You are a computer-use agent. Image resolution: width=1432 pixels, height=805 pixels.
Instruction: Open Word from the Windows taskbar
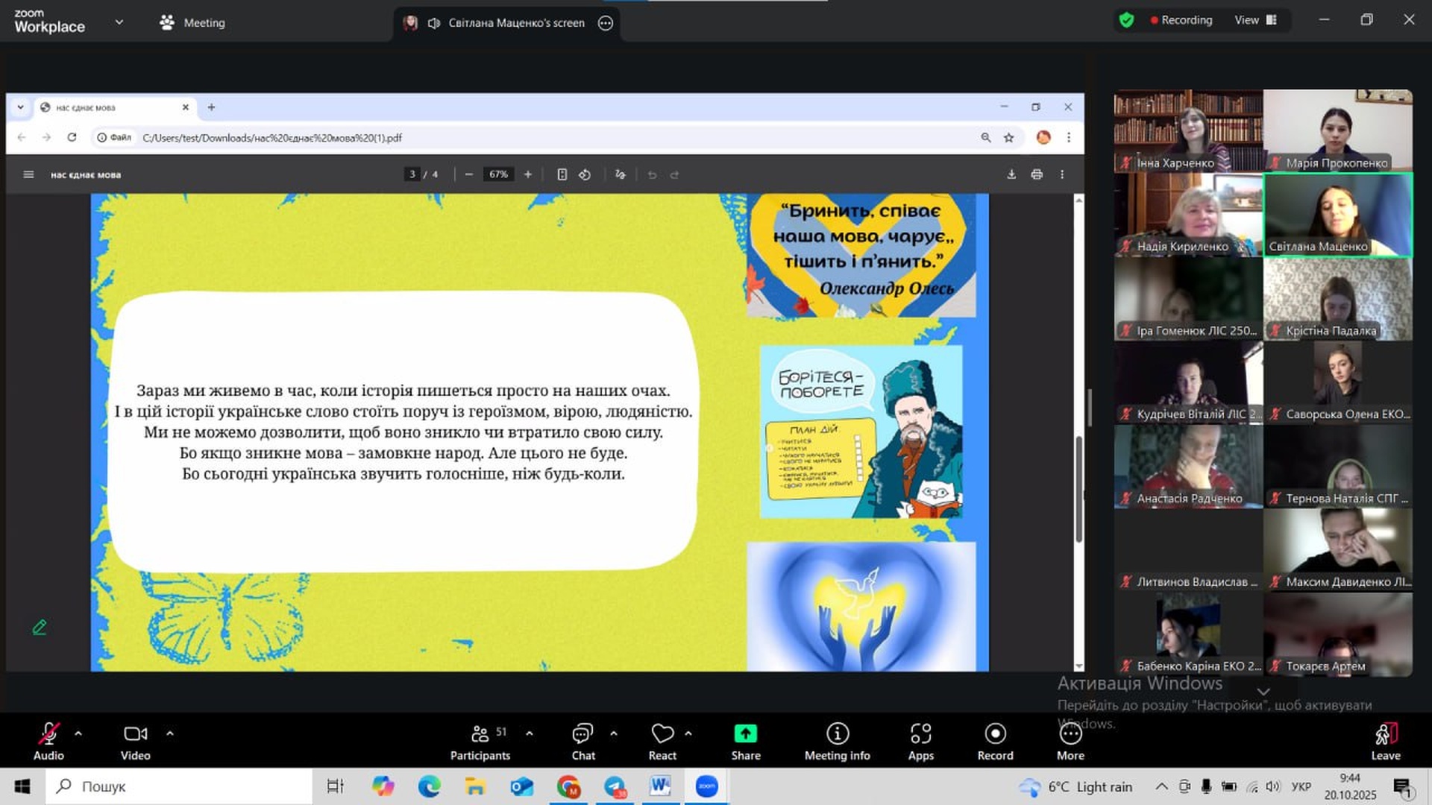[660, 786]
